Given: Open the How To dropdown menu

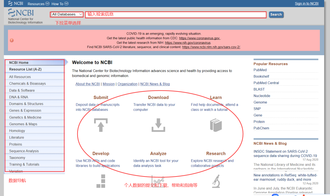Looking at the screenshot, I should pos(60,4).
